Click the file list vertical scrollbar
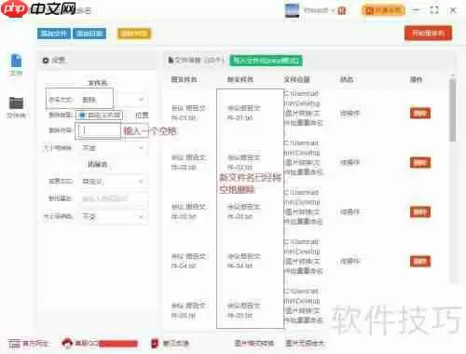This screenshot has width=466, height=354. click(x=453, y=110)
